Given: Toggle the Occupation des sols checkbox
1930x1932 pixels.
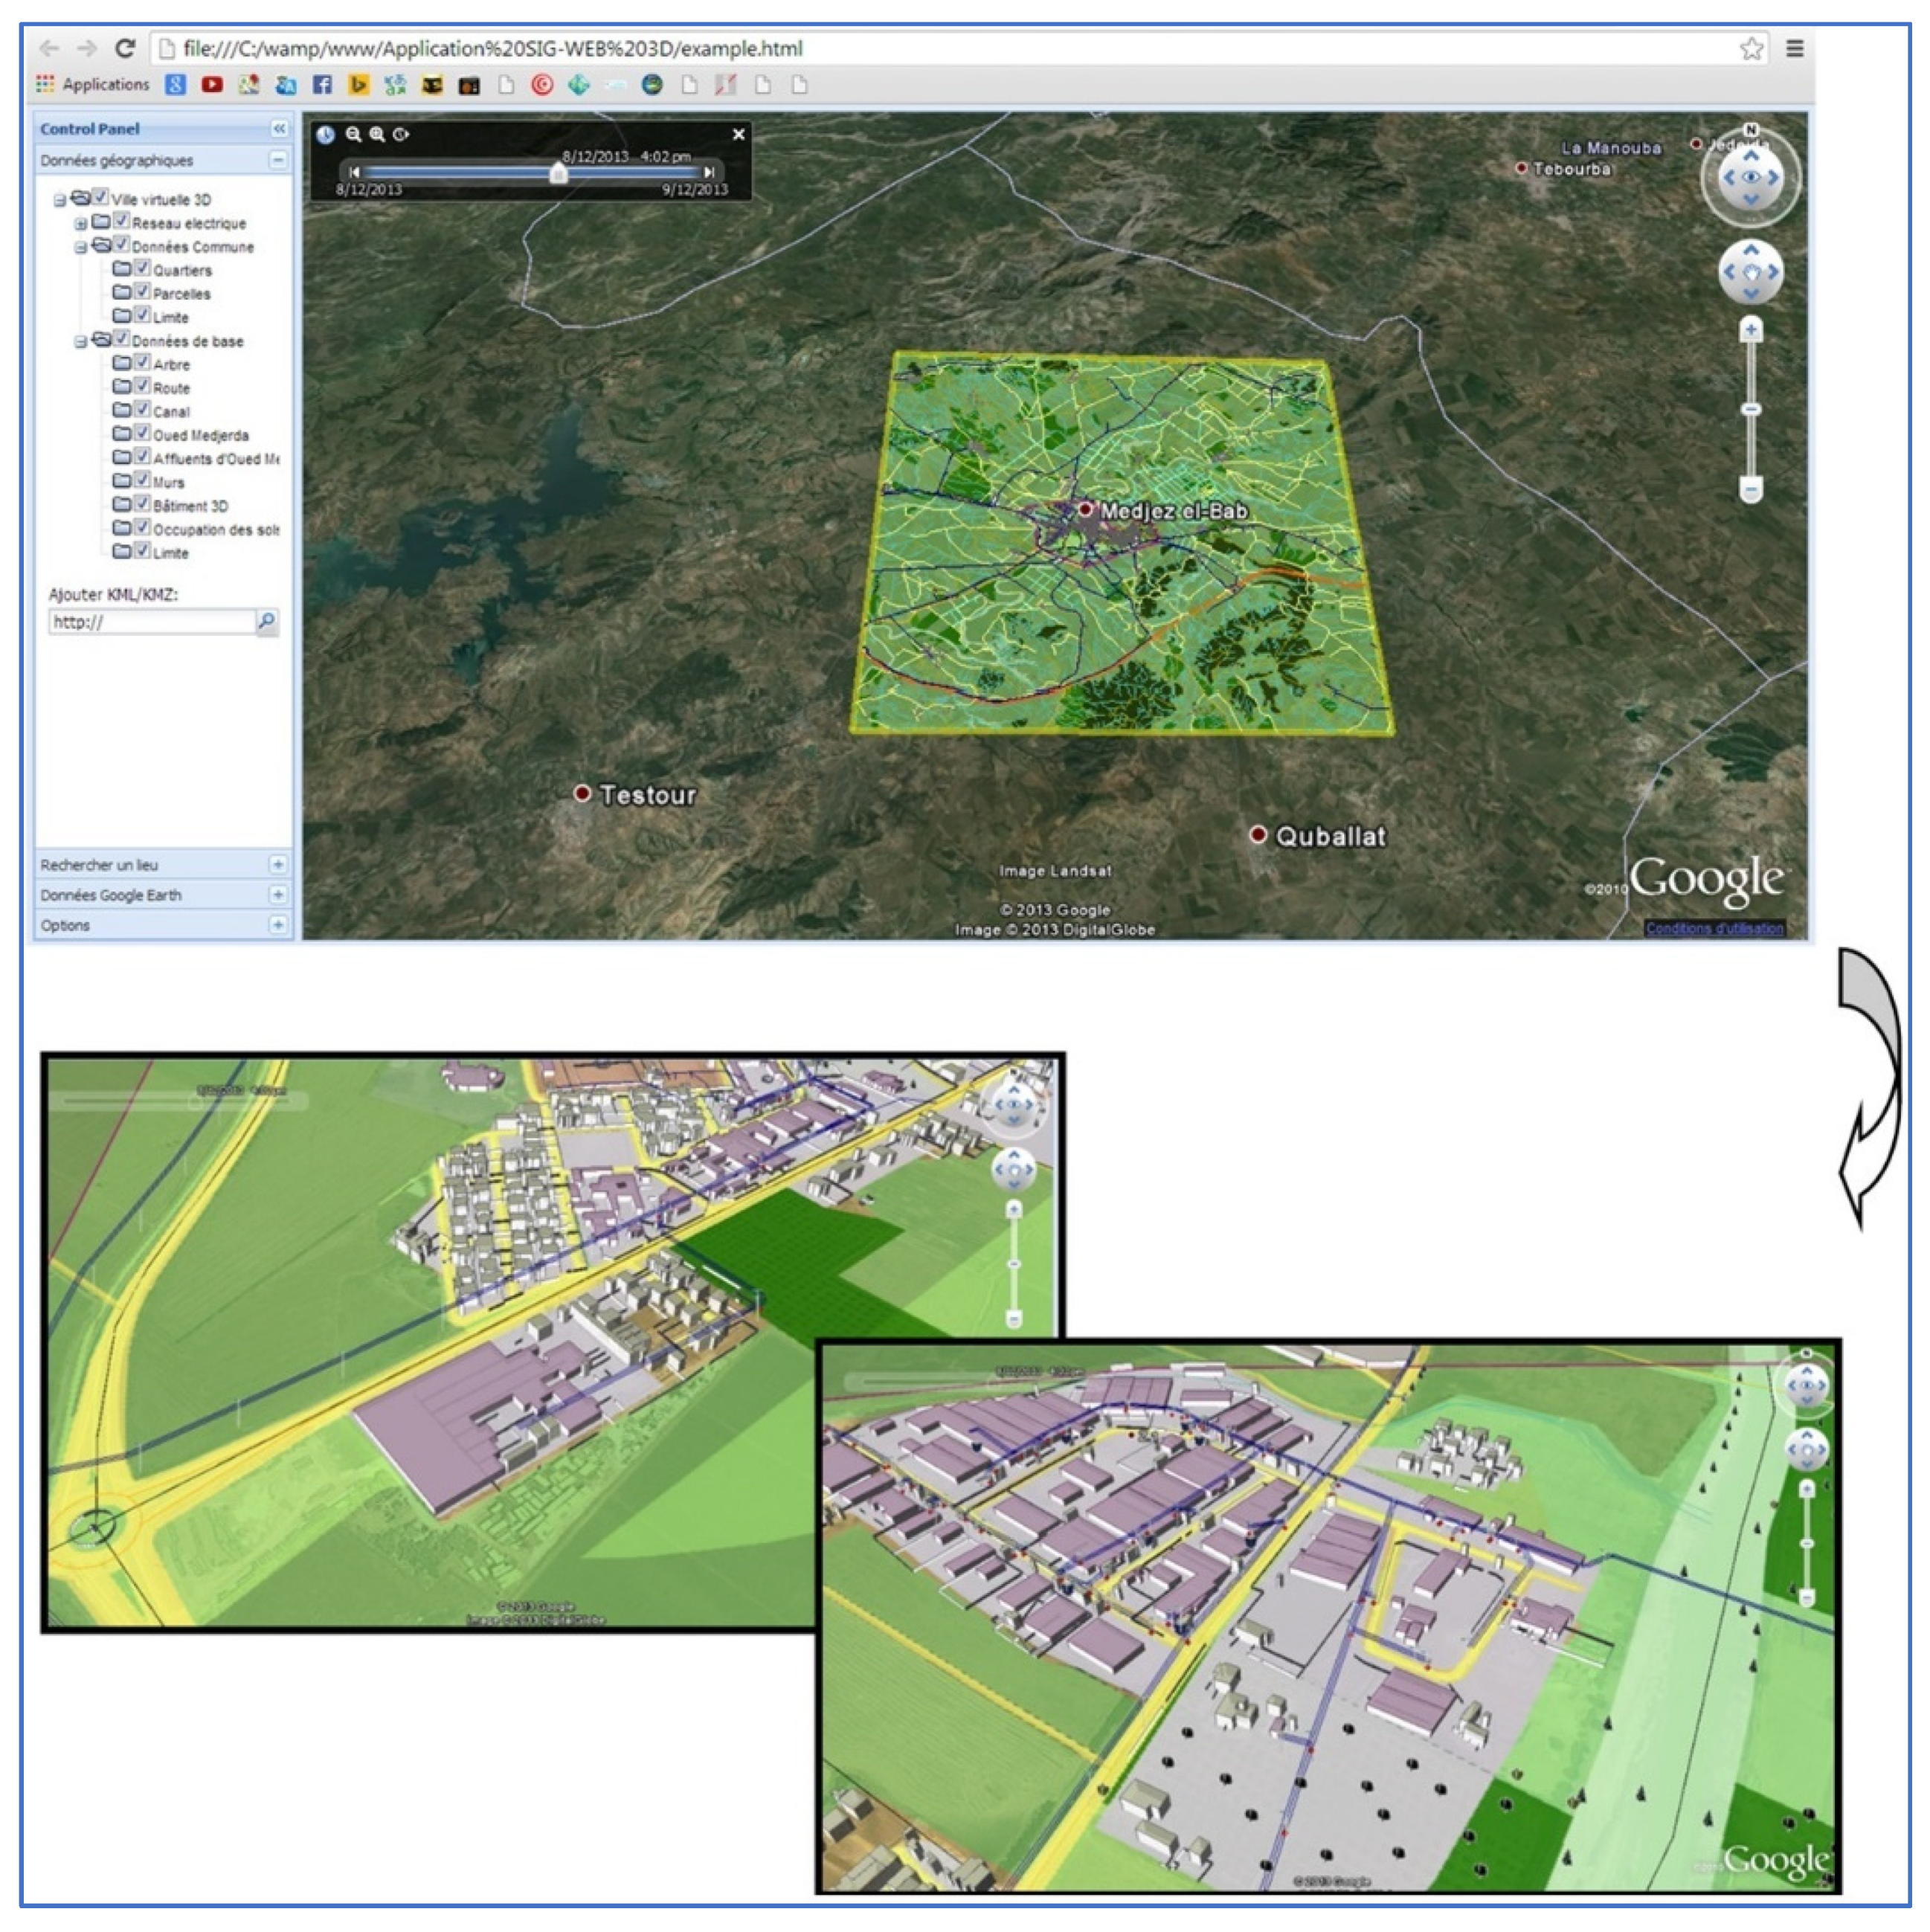Looking at the screenshot, I should click(x=142, y=527).
